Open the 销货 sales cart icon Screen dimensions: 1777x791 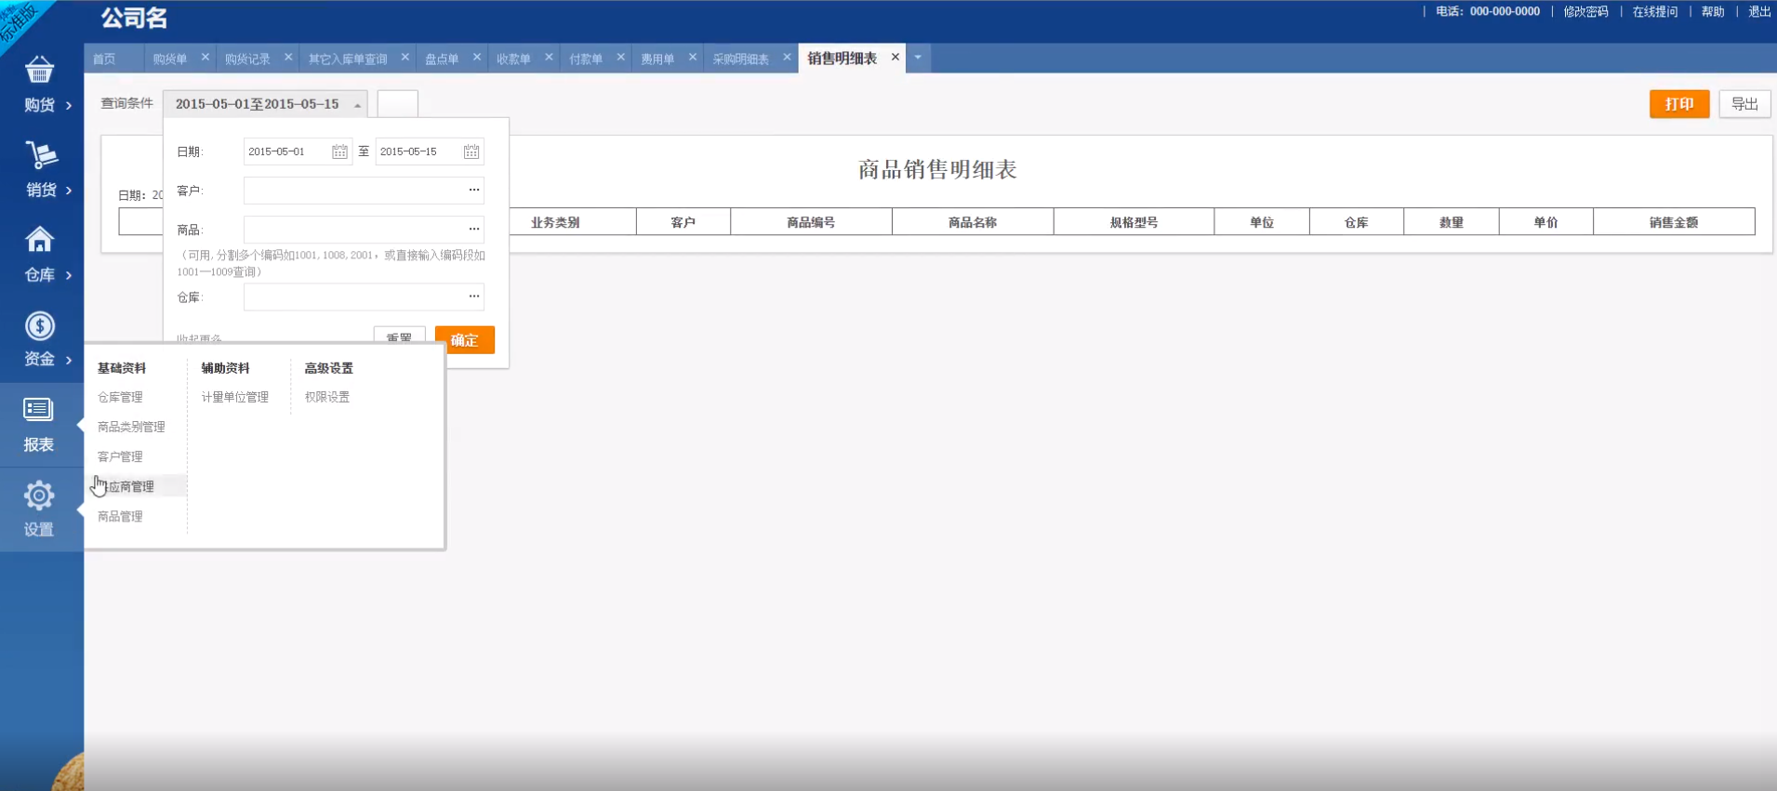[x=40, y=155]
